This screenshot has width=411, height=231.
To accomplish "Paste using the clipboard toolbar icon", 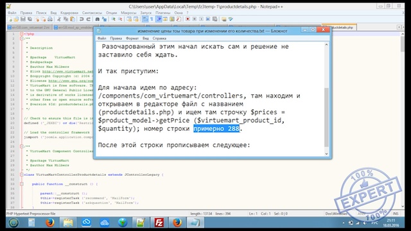I will pos(73,19).
